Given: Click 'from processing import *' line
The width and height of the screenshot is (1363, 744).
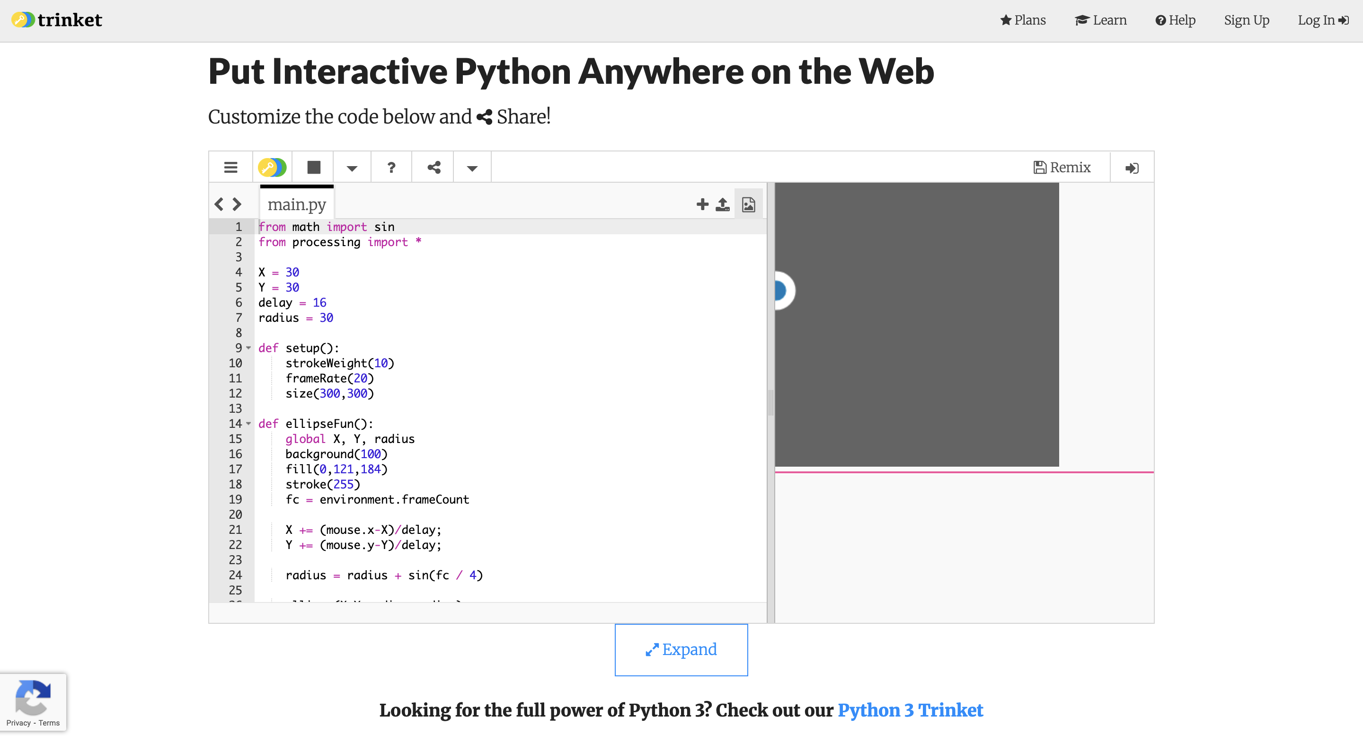Looking at the screenshot, I should tap(340, 242).
